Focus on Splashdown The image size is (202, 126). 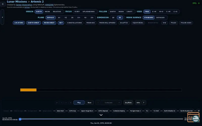[89, 12]
